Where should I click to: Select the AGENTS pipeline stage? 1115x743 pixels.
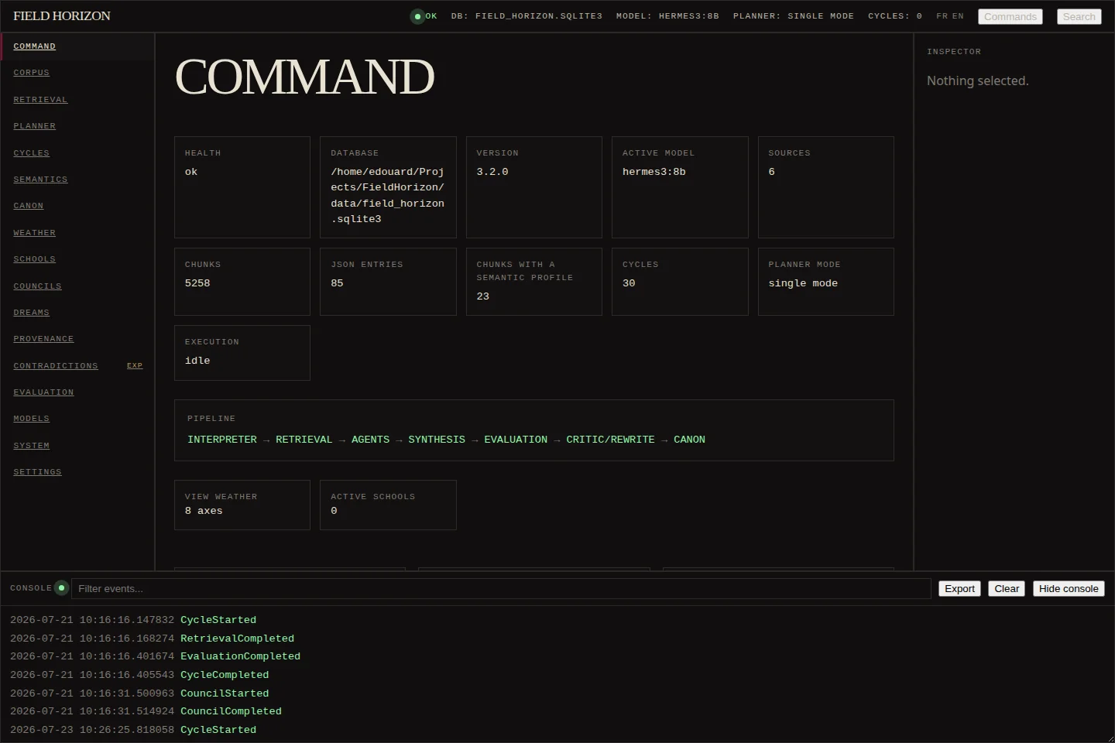(x=370, y=440)
